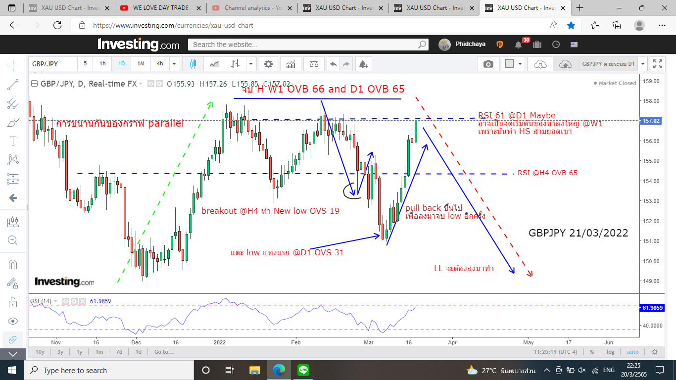Select the zoom-in magnifier tool
Image resolution: width=676 pixels, height=380 pixels.
coord(13,240)
